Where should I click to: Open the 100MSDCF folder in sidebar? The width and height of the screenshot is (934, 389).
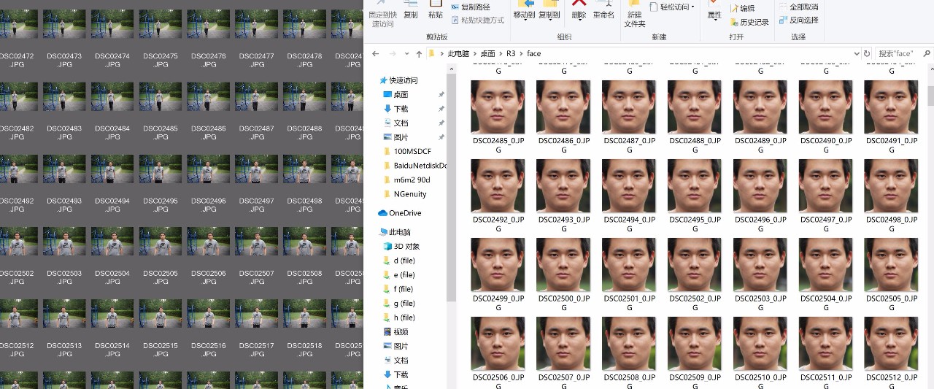click(x=406, y=152)
